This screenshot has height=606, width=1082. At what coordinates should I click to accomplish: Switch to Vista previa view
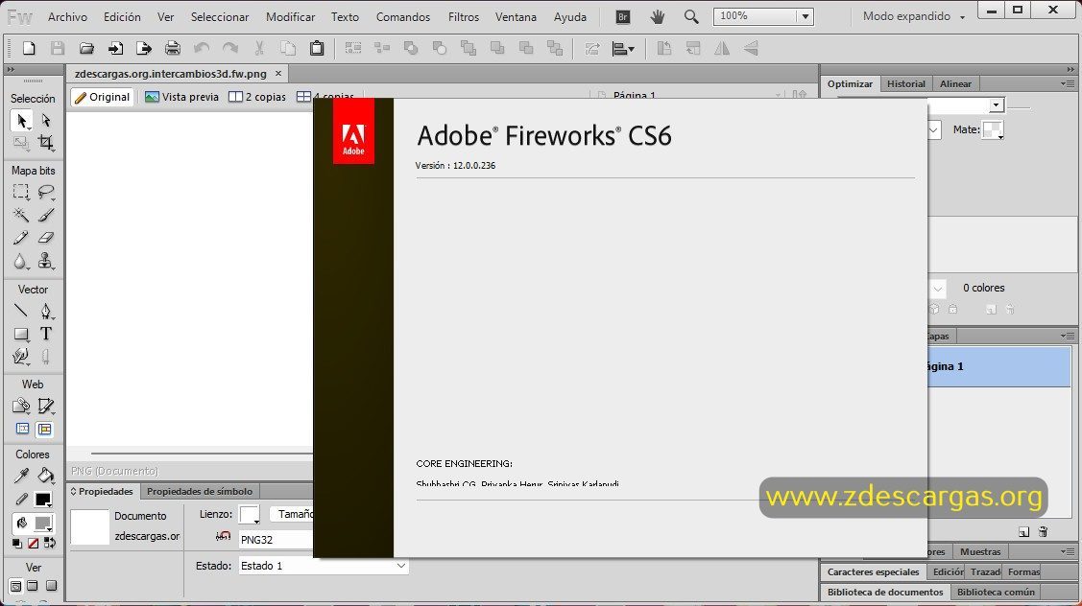tap(182, 97)
